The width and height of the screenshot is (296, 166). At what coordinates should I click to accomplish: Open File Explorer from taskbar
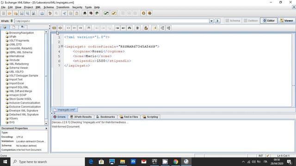[x=123, y=162]
